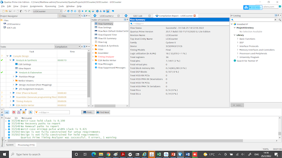Screen dimensions: 282x158
Task: Create a new file from toolbar
Action: pyautogui.click(x=3, y=11)
